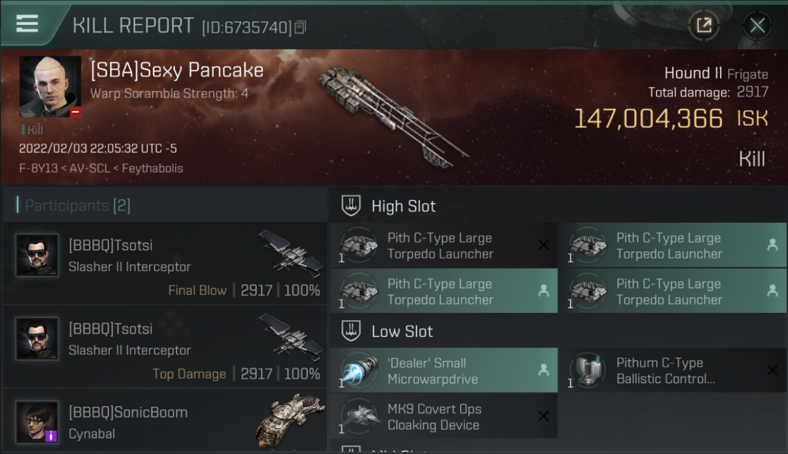Select the MK9 Covert Ops Cloaking Device
This screenshot has width=788, height=454.
point(444,417)
